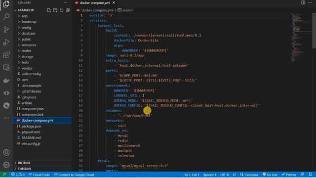Open the Docker view icon

coord(6,80)
